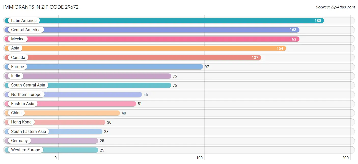Image resolution: width=358 pixels, height=164 pixels.
Task: Click the India label pill
Action: click(x=16, y=76)
